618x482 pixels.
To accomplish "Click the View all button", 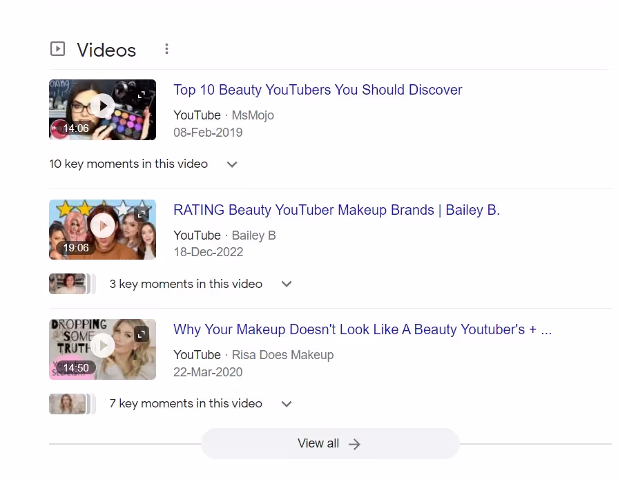I will coord(330,443).
